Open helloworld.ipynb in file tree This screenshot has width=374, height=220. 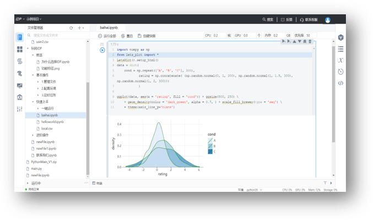pos(52,122)
